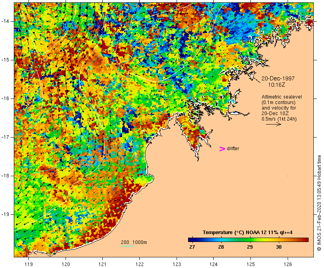Viewport: 324px width, 268px height.
Task: Click the IMOS copyright timestamp text
Action: [x=319, y=203]
